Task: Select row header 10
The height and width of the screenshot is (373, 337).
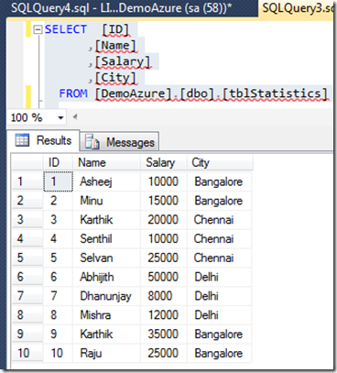Action: pos(27,354)
